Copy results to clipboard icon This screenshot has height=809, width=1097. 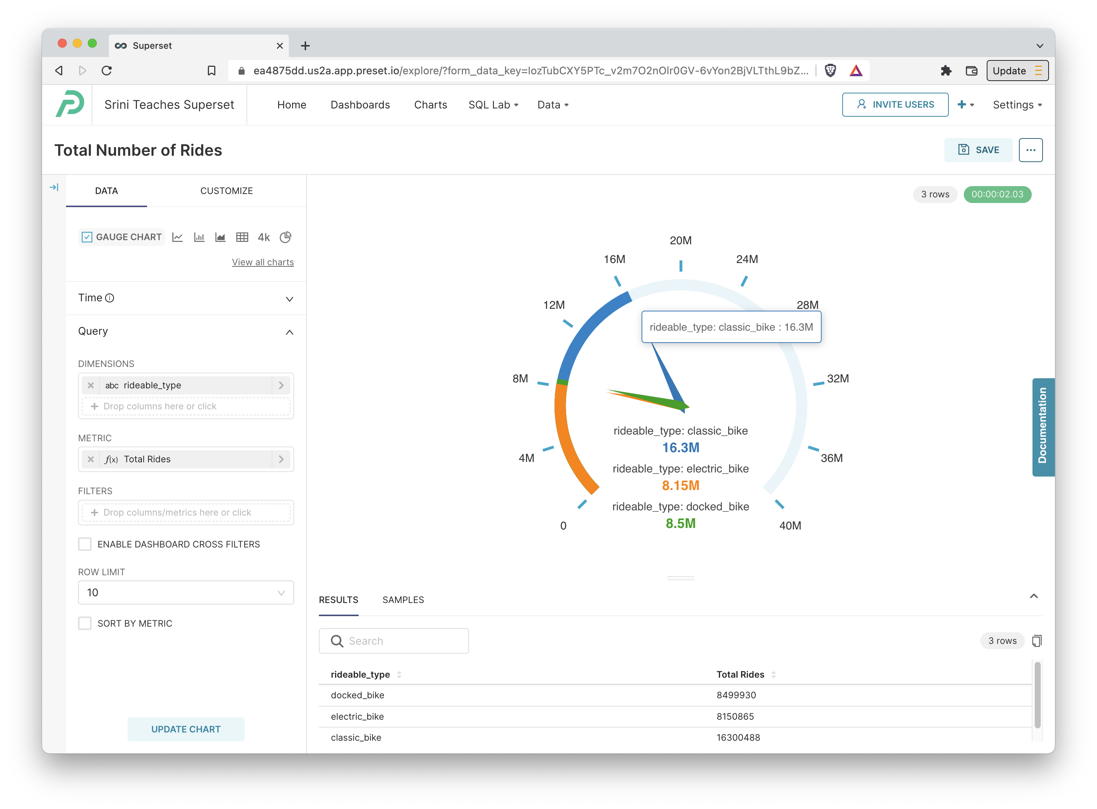click(1036, 641)
